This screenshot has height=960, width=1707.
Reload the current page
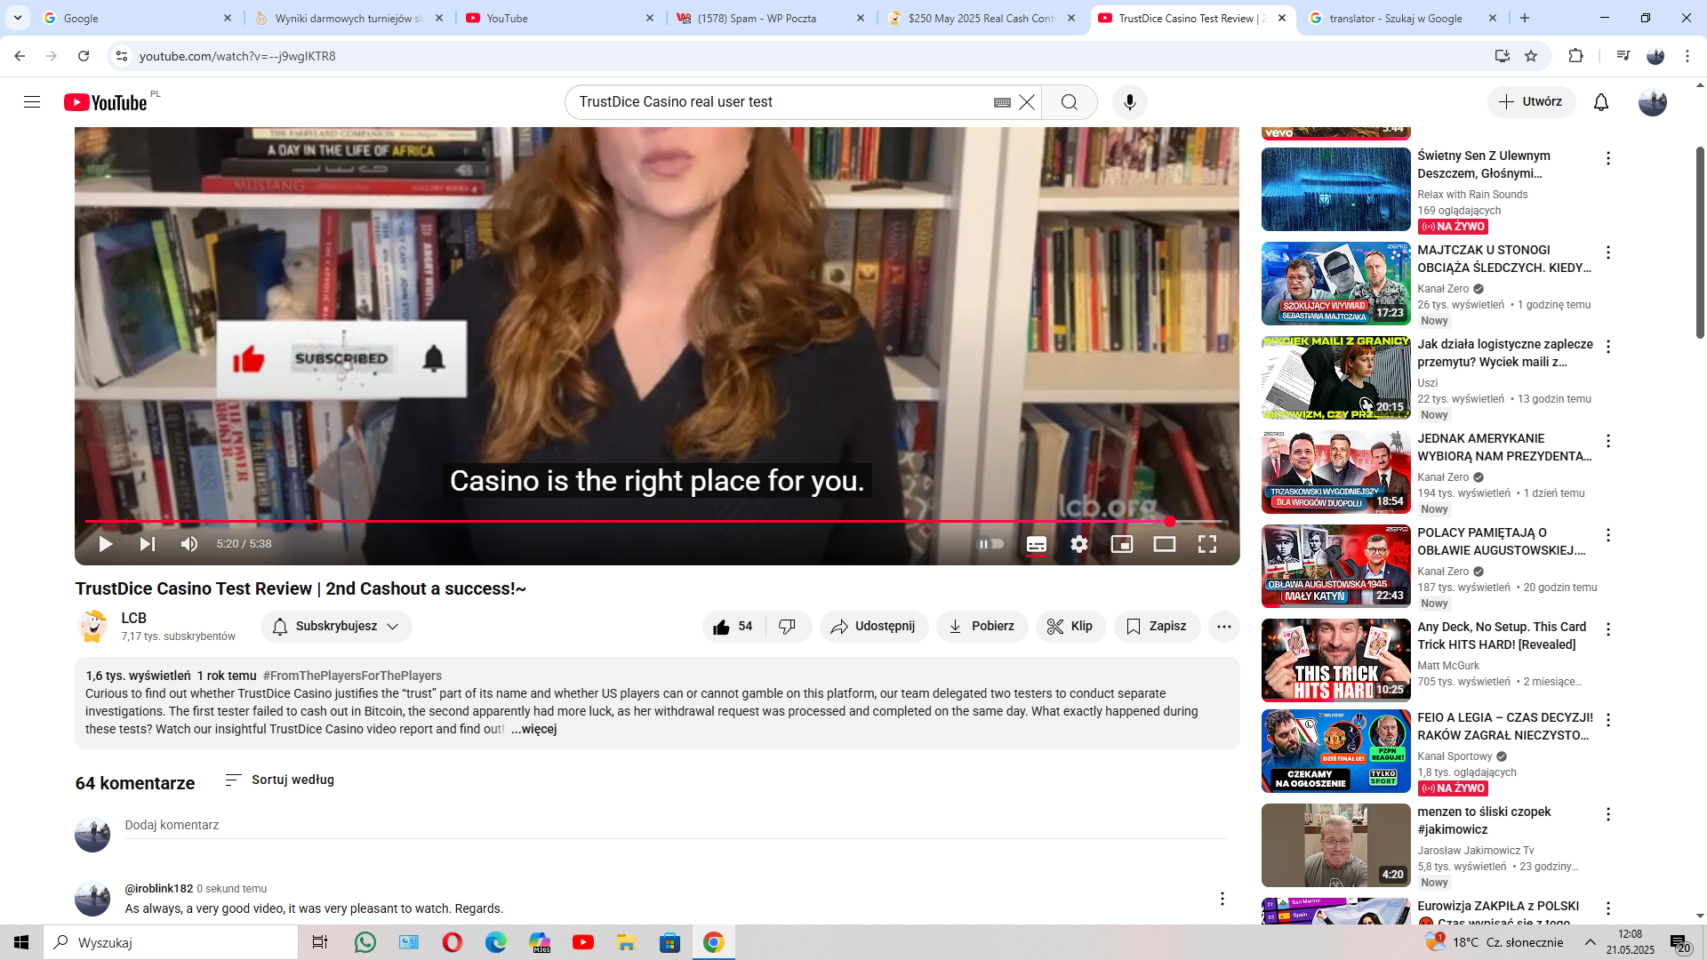pyautogui.click(x=84, y=56)
